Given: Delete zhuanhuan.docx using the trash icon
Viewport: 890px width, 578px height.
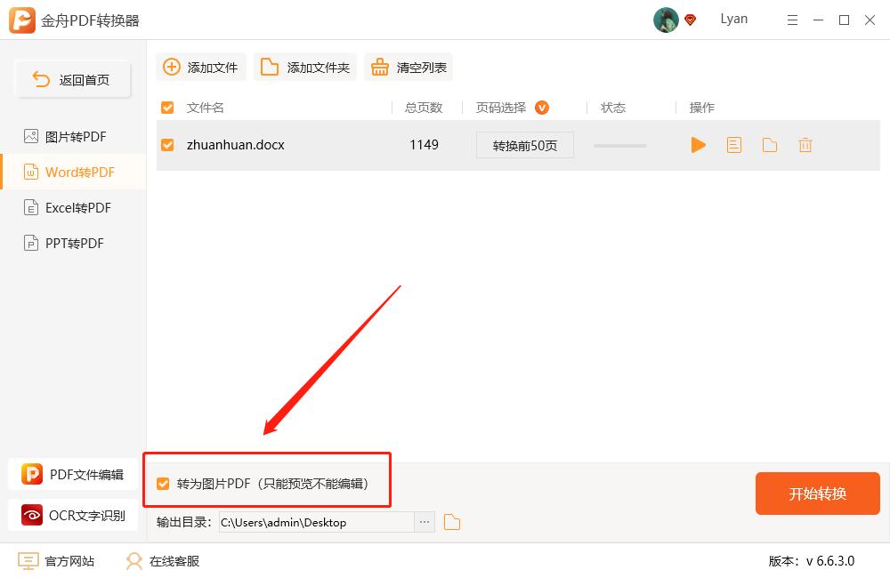Looking at the screenshot, I should (x=805, y=145).
